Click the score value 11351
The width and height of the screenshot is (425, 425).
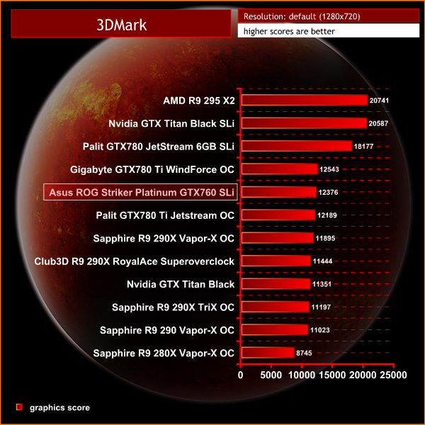coord(322,284)
